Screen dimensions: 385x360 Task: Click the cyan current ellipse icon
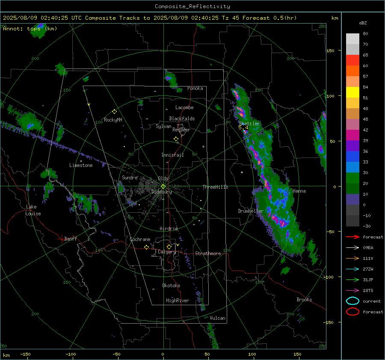[x=352, y=301]
